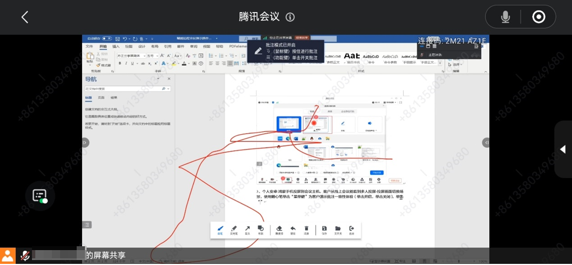Open the Tencent Meeting info icon
Image resolution: width=572 pixels, height=265 pixels.
(x=290, y=17)
